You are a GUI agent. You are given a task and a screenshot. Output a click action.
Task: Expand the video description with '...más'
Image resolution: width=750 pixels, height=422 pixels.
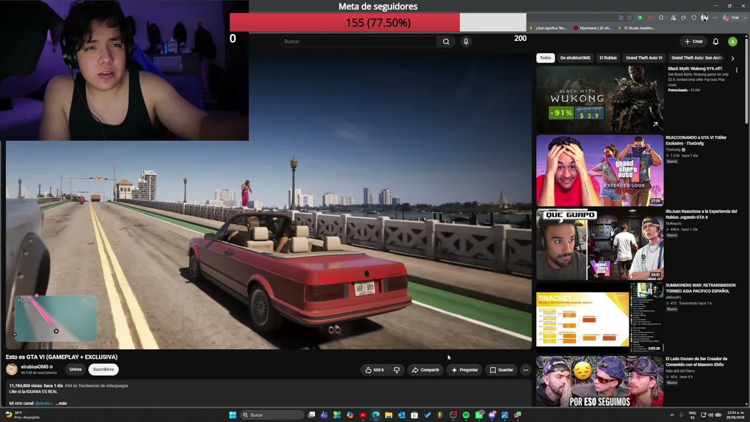point(62,403)
